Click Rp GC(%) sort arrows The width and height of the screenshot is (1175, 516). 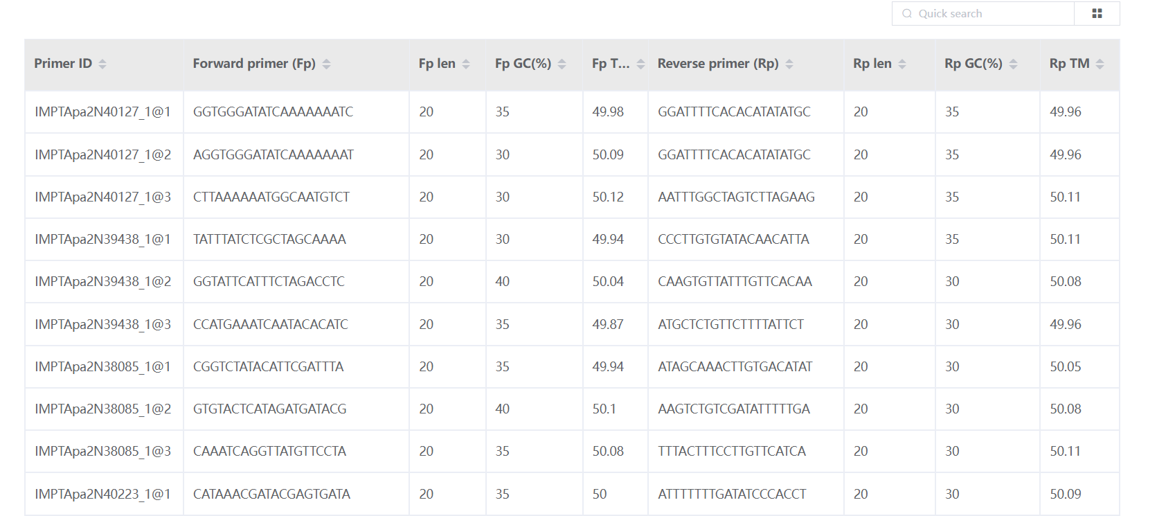tap(1014, 64)
